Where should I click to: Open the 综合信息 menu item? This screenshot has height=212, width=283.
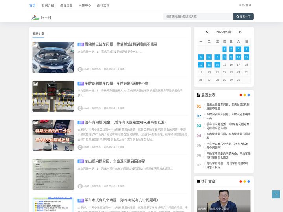click(x=66, y=5)
